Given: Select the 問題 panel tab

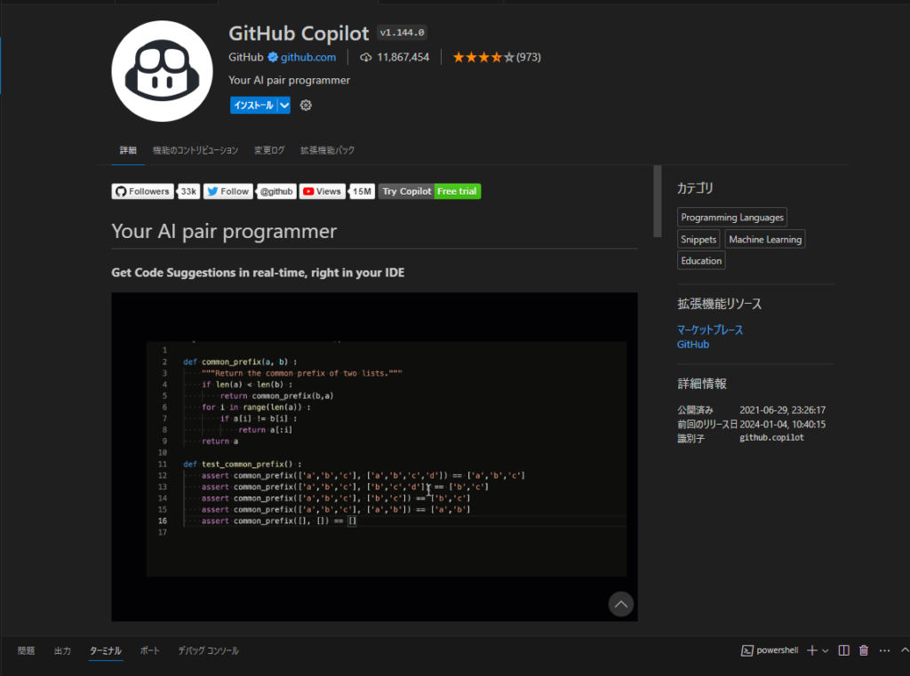Looking at the screenshot, I should (x=26, y=650).
